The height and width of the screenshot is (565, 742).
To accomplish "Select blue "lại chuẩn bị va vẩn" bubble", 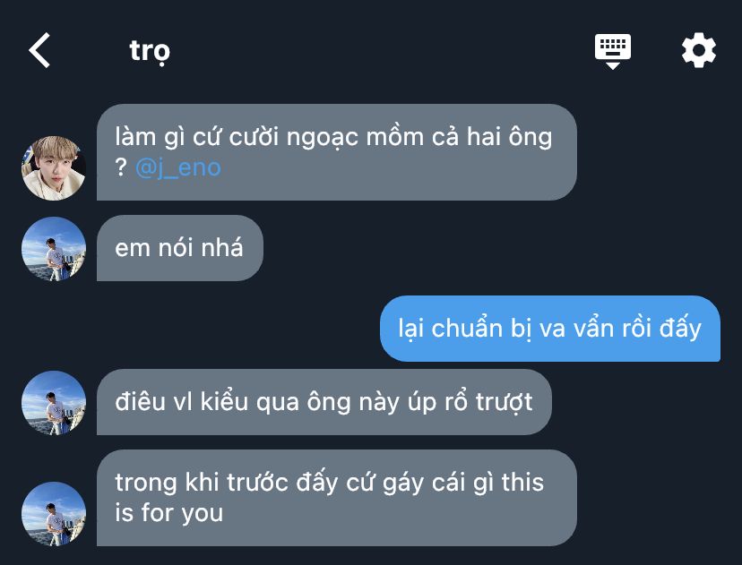I will point(550,329).
